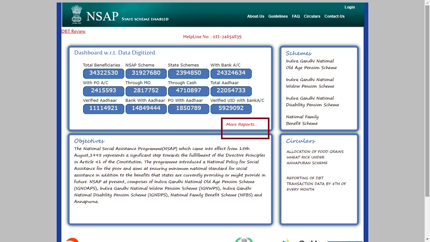Viewport: 430px width, 242px height.
Task: Click the More Reports link
Action: pos(241,124)
